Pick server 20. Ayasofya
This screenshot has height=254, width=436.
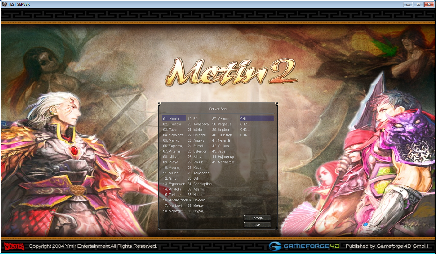coord(198,124)
